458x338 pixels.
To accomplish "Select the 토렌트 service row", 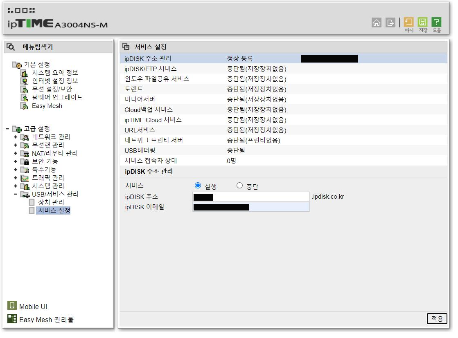I will (283, 89).
